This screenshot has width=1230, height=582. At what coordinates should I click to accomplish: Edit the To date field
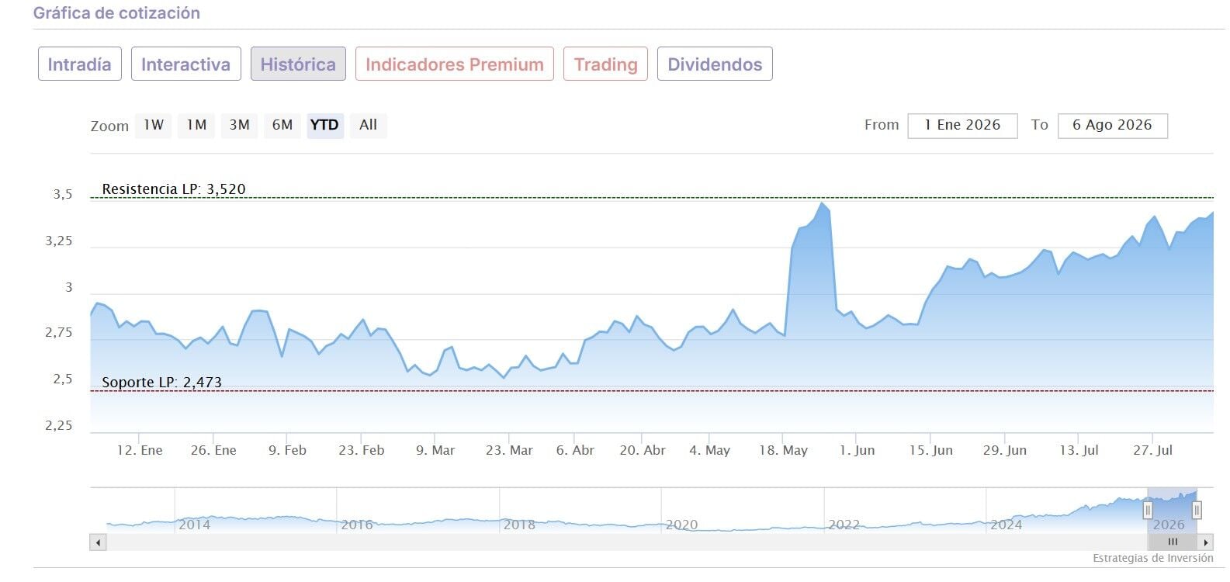1112,125
